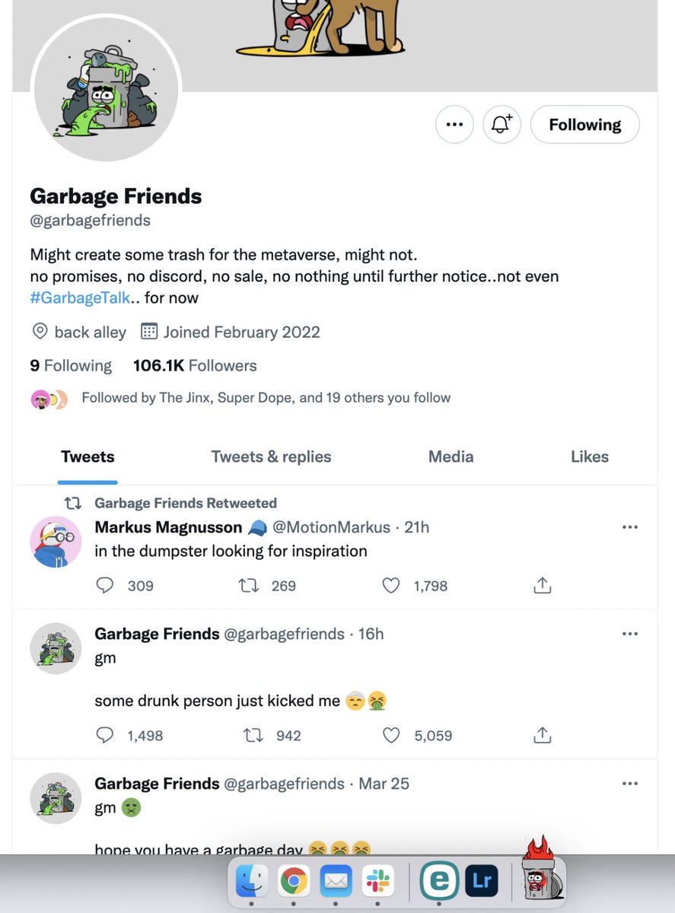Screen dimensions: 675x913
Task: Share the drunk person kicked me tweet
Action: (542, 735)
